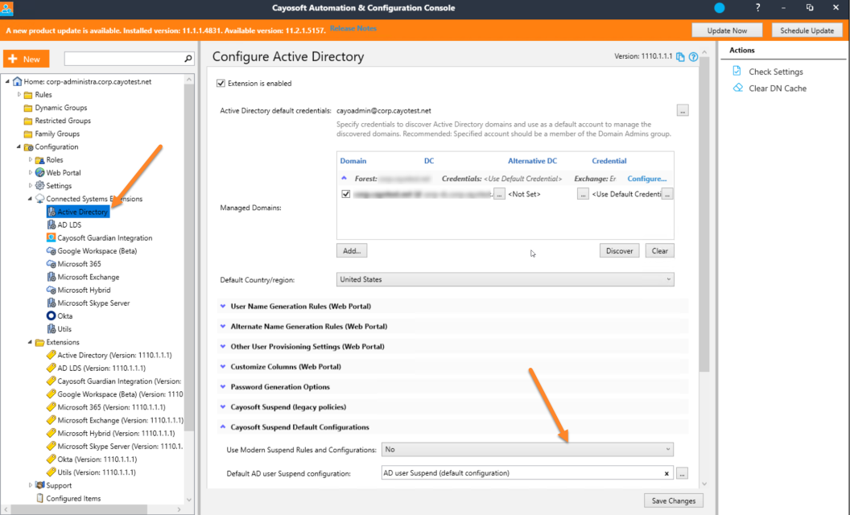Click the Roles folder icon
Screen dimensions: 850x515
point(39,160)
